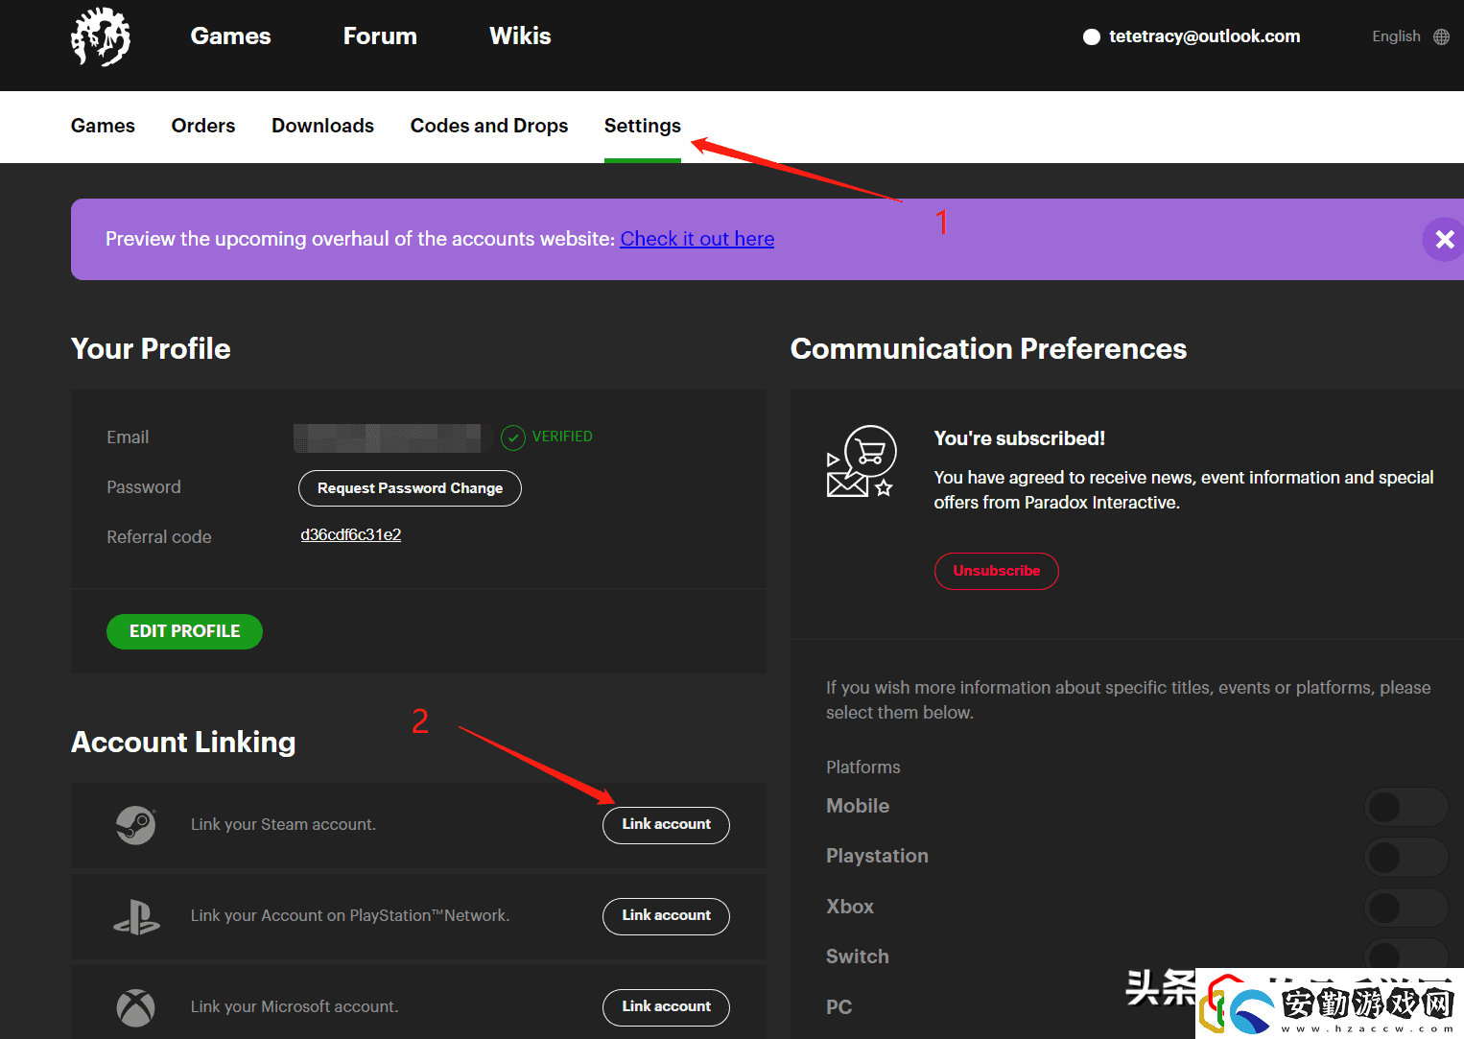Dismiss the purple preview banner
Viewport: 1464px width, 1039px height.
click(x=1444, y=239)
